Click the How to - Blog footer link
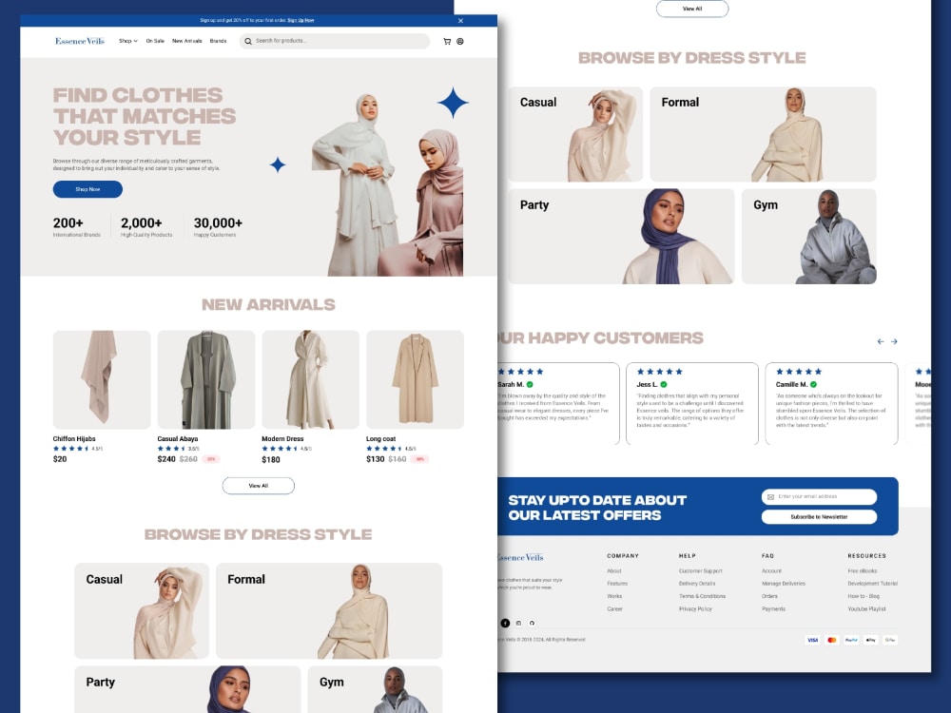The width and height of the screenshot is (951, 713). pos(864,597)
